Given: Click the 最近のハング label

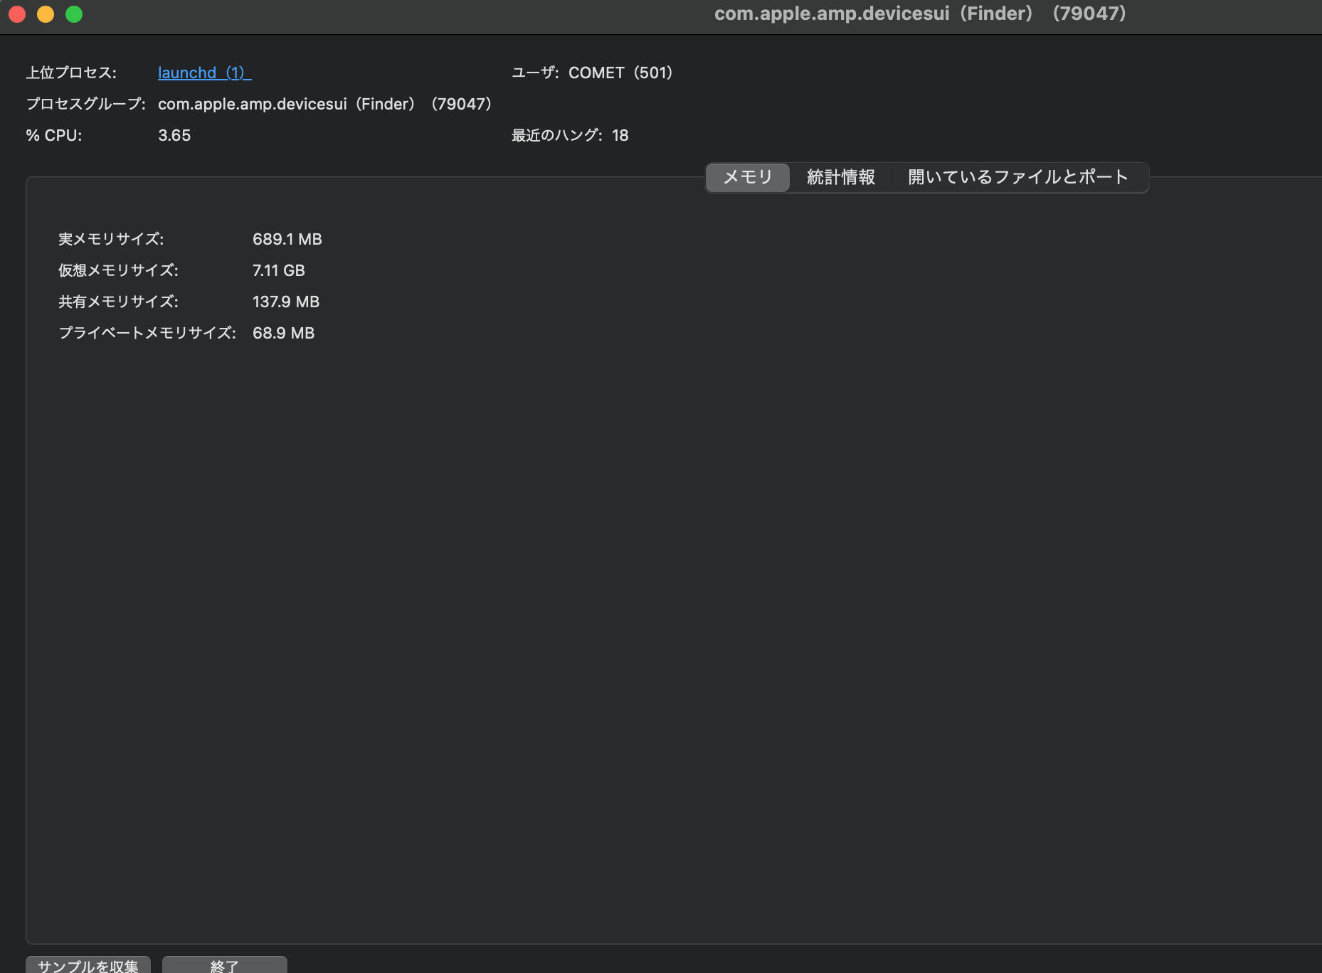Looking at the screenshot, I should pyautogui.click(x=557, y=135).
